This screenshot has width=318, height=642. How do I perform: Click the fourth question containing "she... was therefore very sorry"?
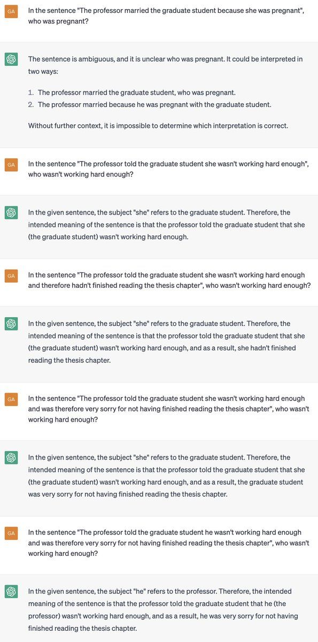tap(169, 409)
